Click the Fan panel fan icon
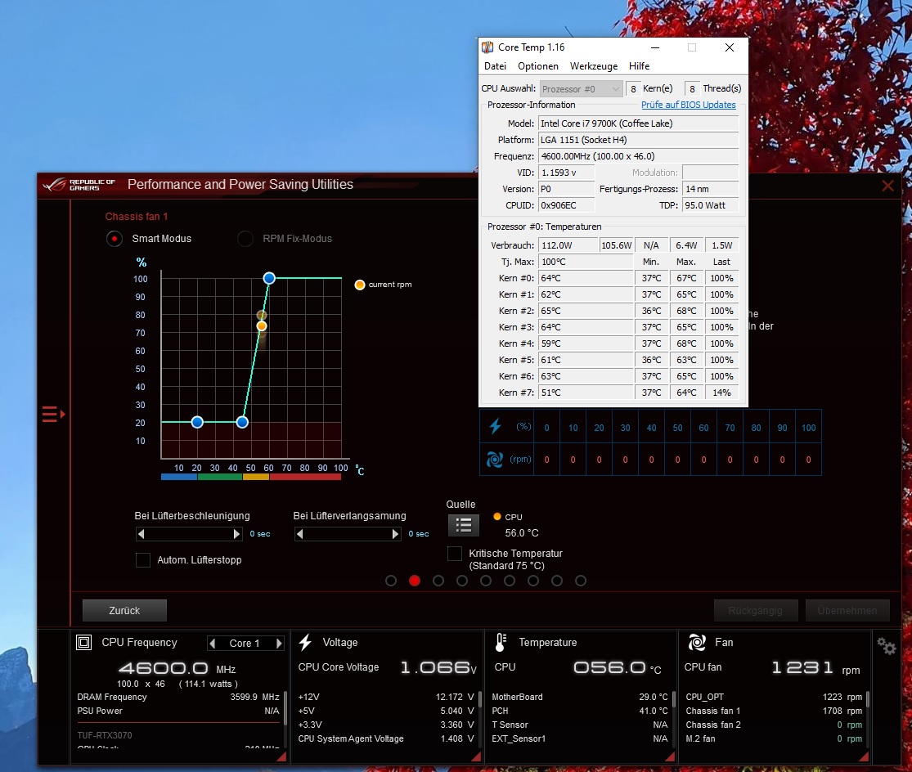The width and height of the screenshot is (912, 772). click(x=697, y=642)
